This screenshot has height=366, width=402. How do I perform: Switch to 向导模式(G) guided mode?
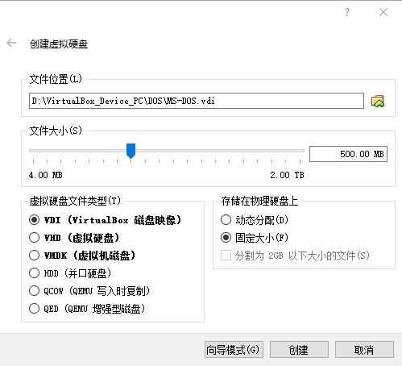[234, 350]
